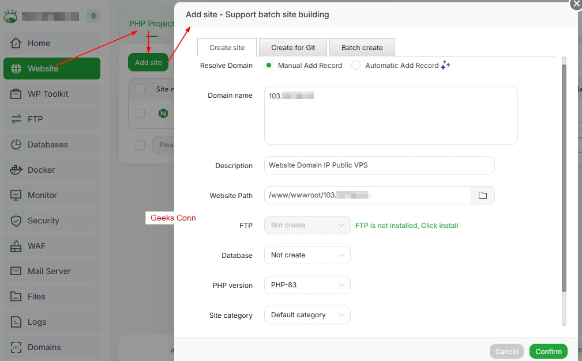Open the Site category dropdown
The height and width of the screenshot is (361, 582).
(307, 315)
